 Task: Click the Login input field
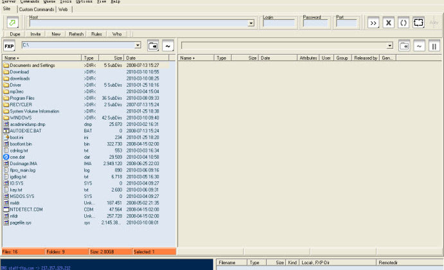point(278,23)
